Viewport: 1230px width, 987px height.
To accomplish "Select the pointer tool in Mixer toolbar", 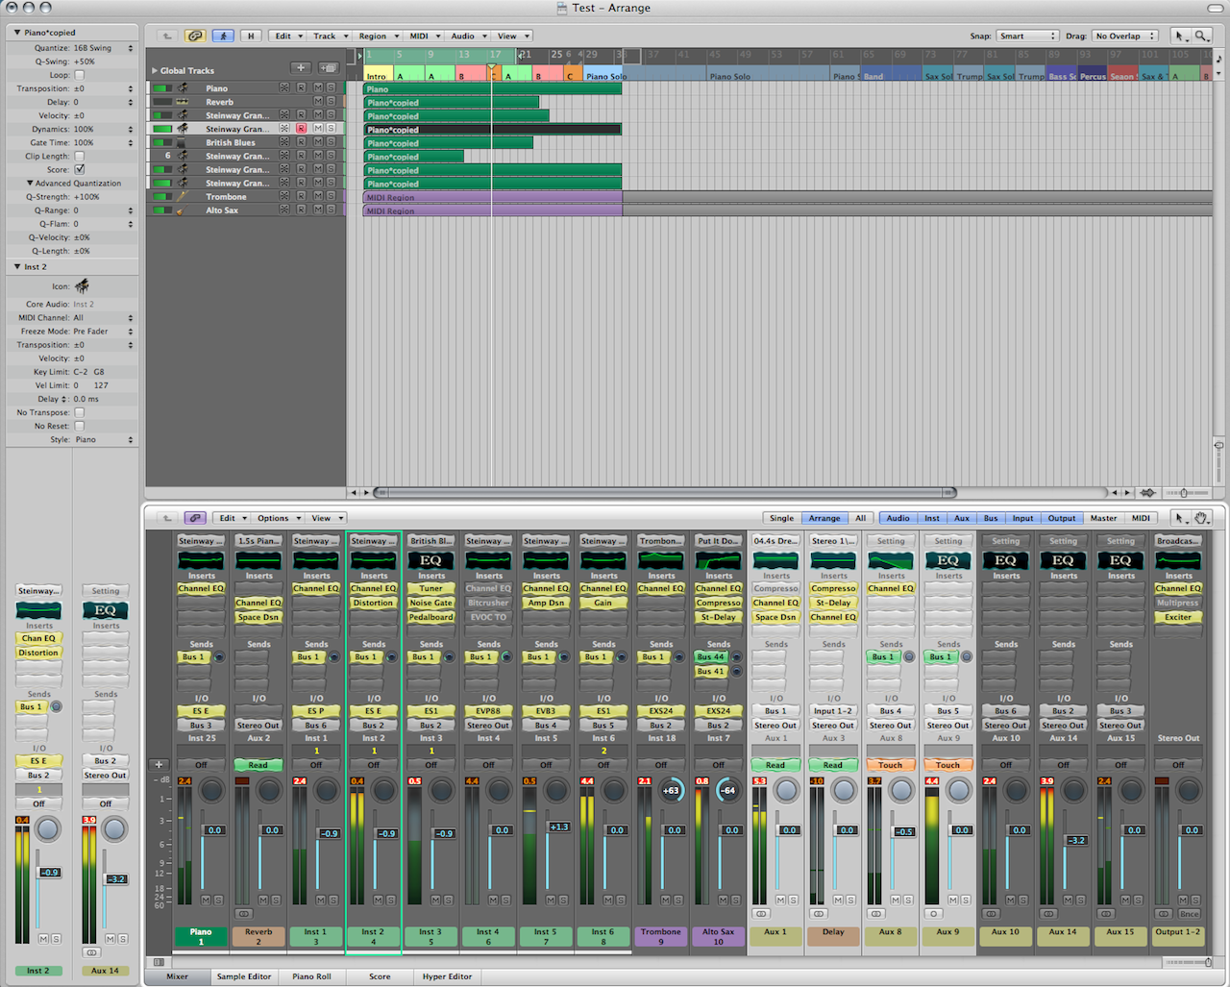I will 1179,518.
